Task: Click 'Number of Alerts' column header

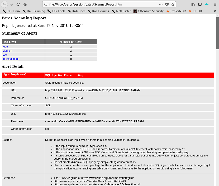Action: tap(71, 42)
